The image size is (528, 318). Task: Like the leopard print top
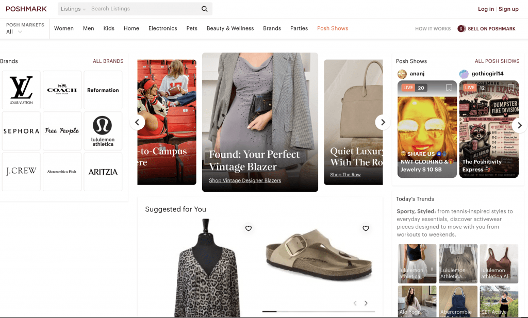pyautogui.click(x=249, y=228)
